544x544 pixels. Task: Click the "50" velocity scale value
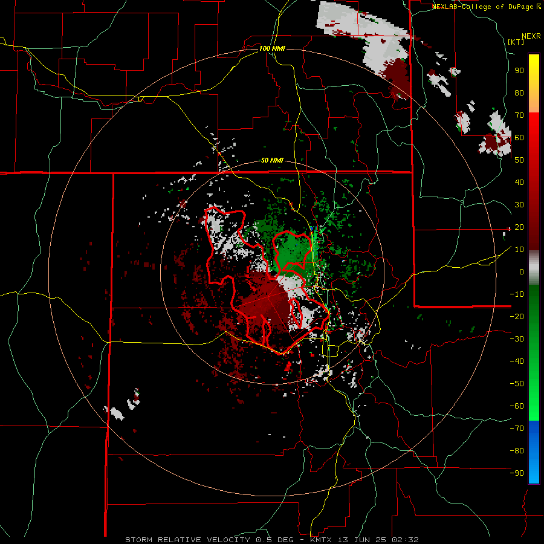click(x=519, y=160)
